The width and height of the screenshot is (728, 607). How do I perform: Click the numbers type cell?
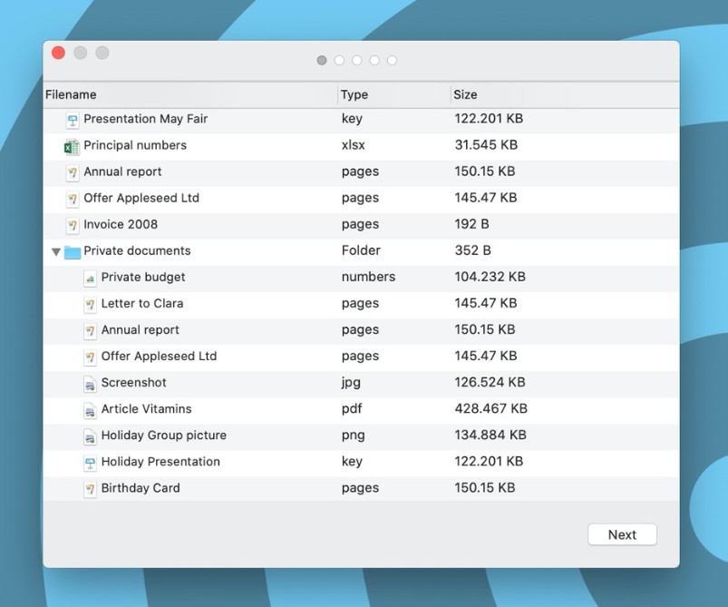point(368,277)
